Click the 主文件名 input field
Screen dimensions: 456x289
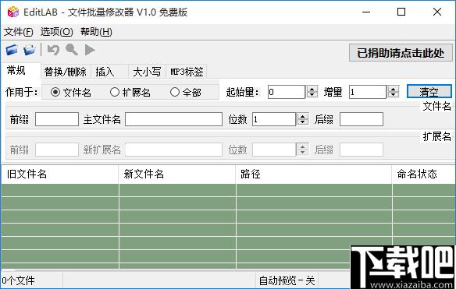point(173,119)
